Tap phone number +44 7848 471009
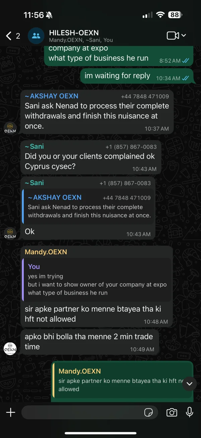 [145, 96]
